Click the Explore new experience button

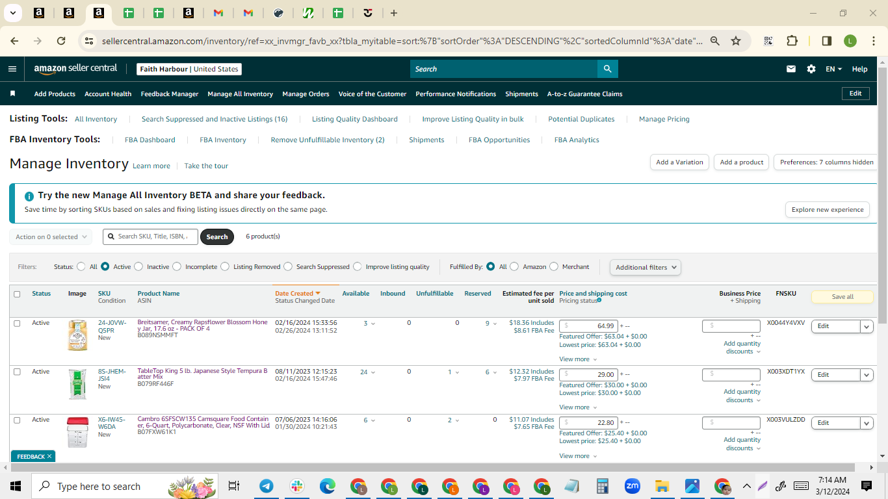(828, 210)
